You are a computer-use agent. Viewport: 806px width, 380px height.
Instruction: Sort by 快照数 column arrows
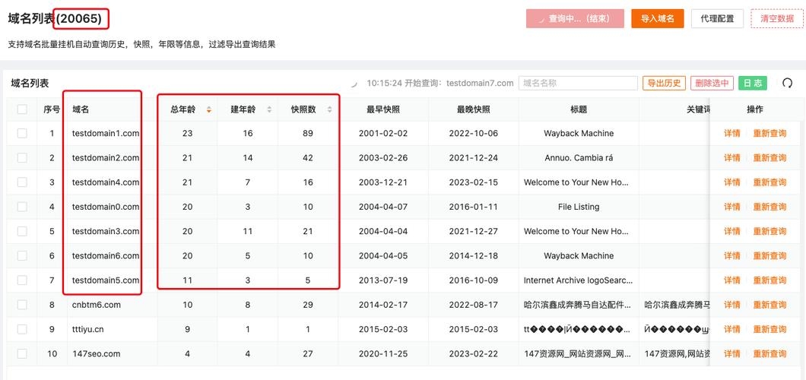[x=329, y=109]
